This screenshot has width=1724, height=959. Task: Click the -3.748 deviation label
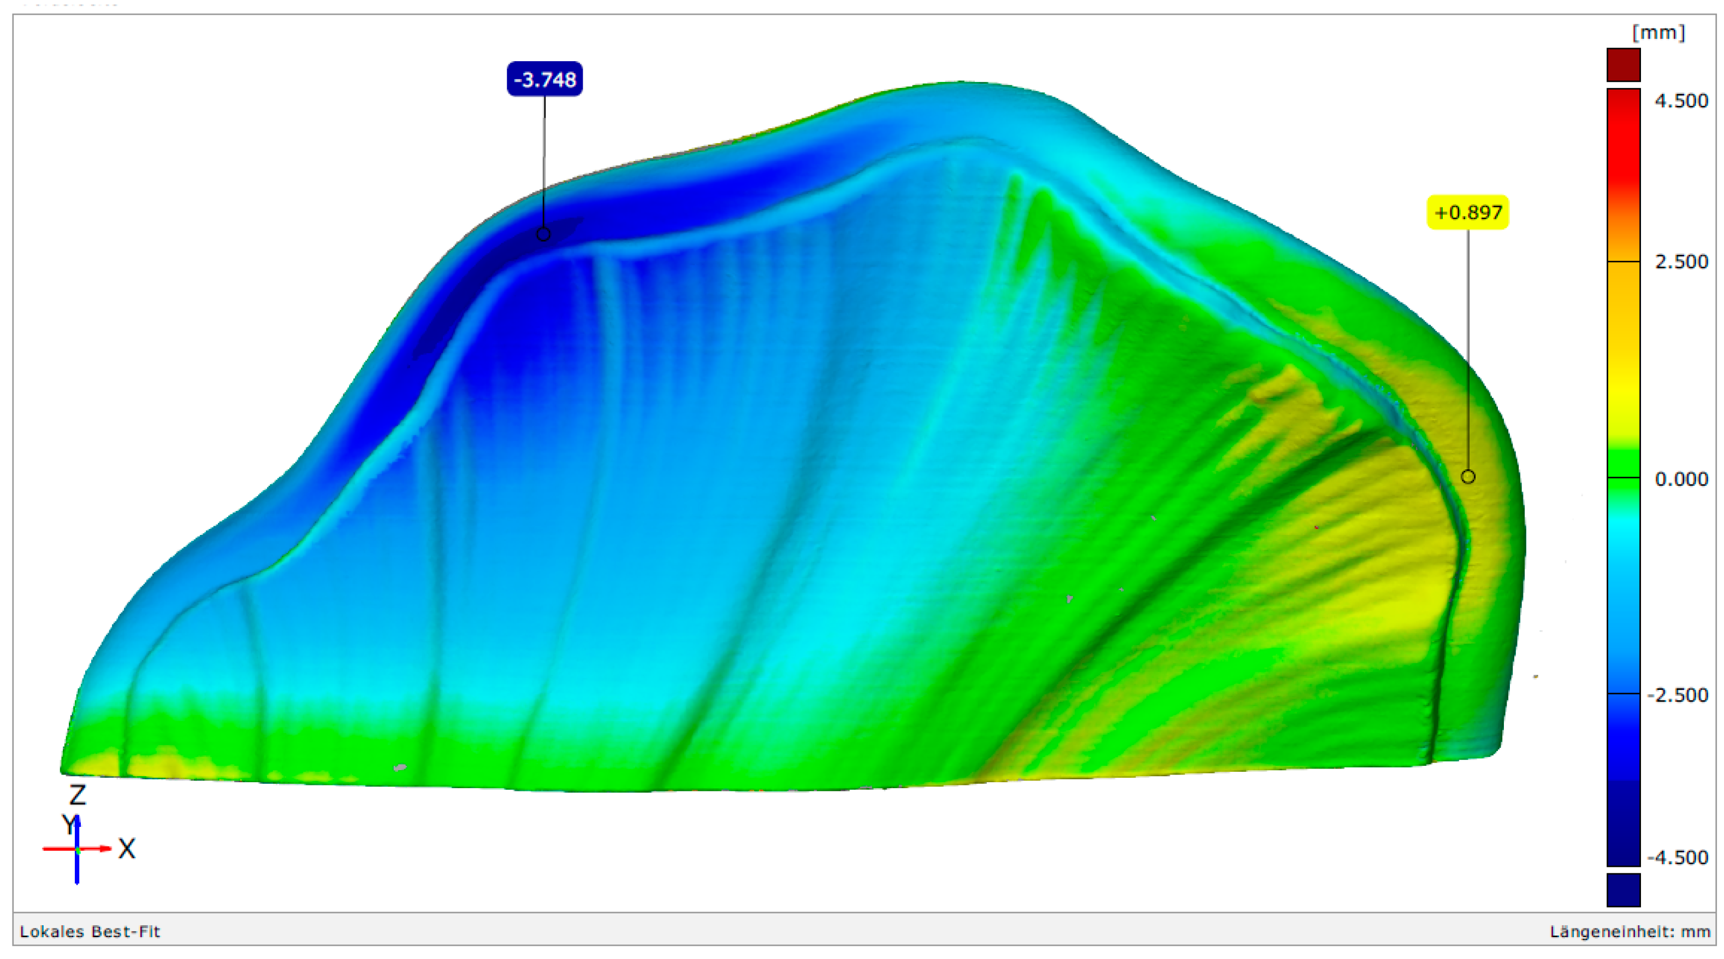click(x=545, y=80)
